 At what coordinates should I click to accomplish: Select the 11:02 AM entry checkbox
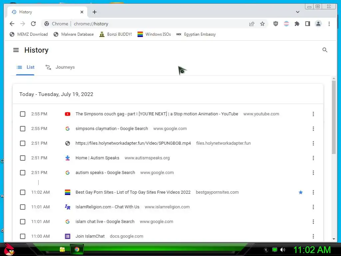point(23,192)
